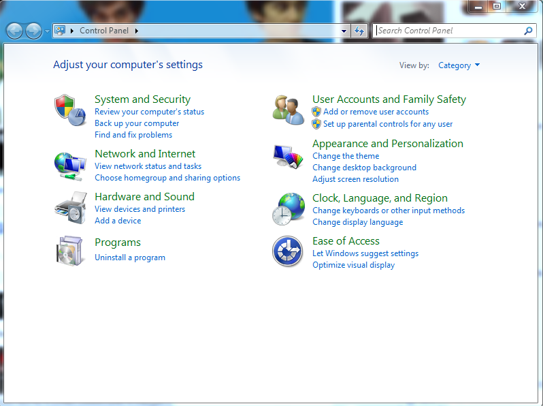The height and width of the screenshot is (406, 543).
Task: Click the Network and Internet globe icon
Action: click(x=70, y=166)
